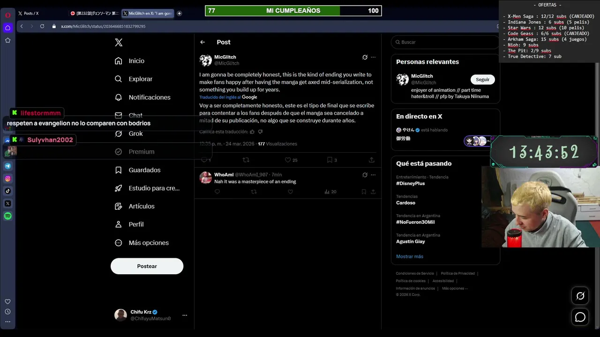Open a new browser tab
This screenshot has height=337, width=600.
tap(179, 14)
